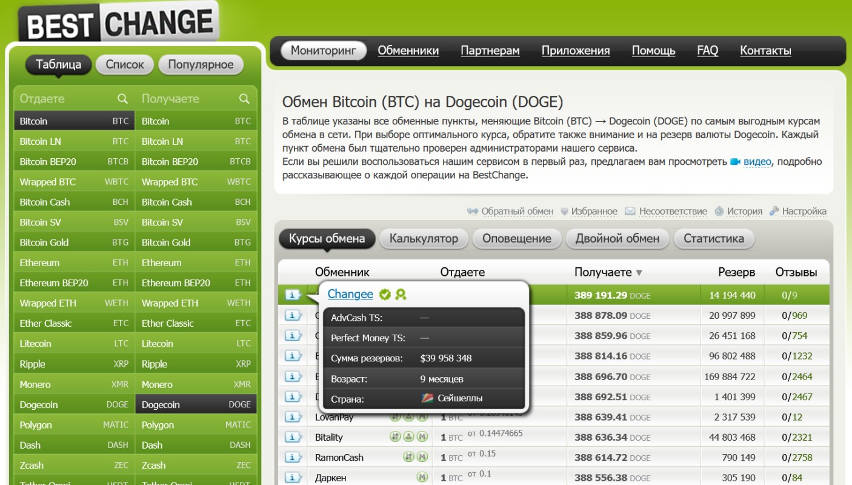Open the Мониторинг menu item
This screenshot has width=852, height=485.
tap(324, 51)
